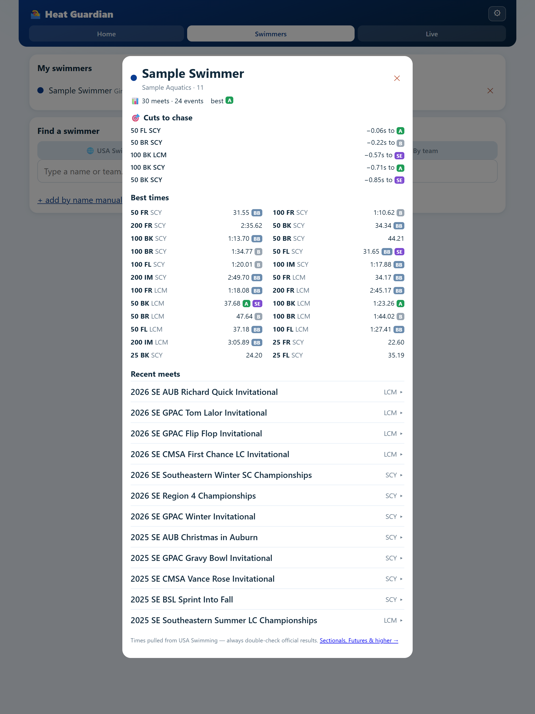
Task: Click the blue dot in My swimmers list
Action: pos(41,90)
